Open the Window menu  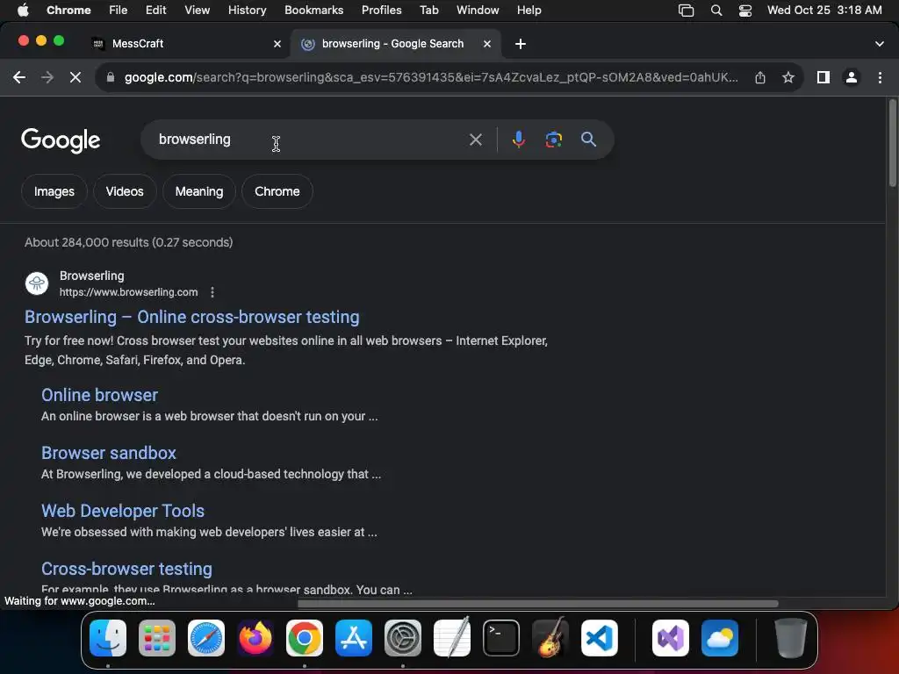[x=478, y=11]
